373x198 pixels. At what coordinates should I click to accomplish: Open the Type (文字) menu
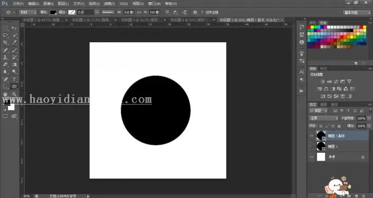coord(79,4)
